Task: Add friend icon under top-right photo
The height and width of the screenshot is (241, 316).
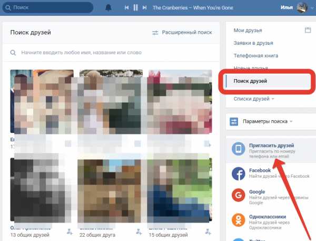Action: [208, 144]
